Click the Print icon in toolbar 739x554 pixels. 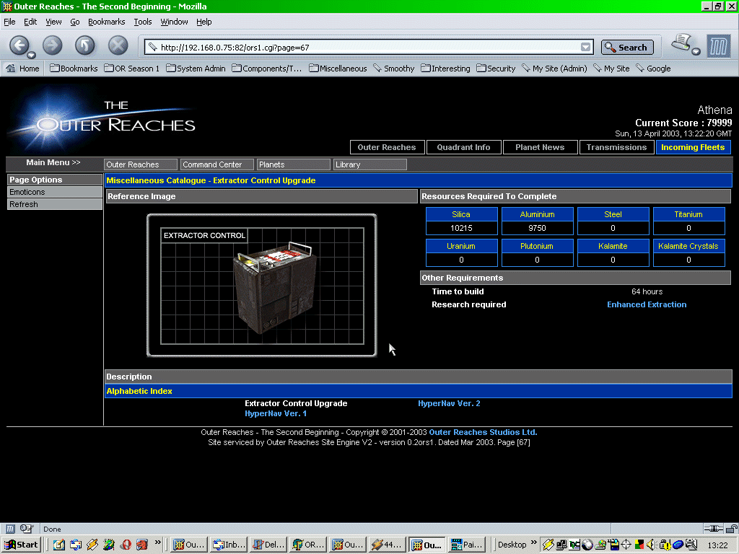click(x=681, y=44)
